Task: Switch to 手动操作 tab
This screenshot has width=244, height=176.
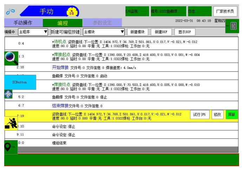Action: coord(24,23)
